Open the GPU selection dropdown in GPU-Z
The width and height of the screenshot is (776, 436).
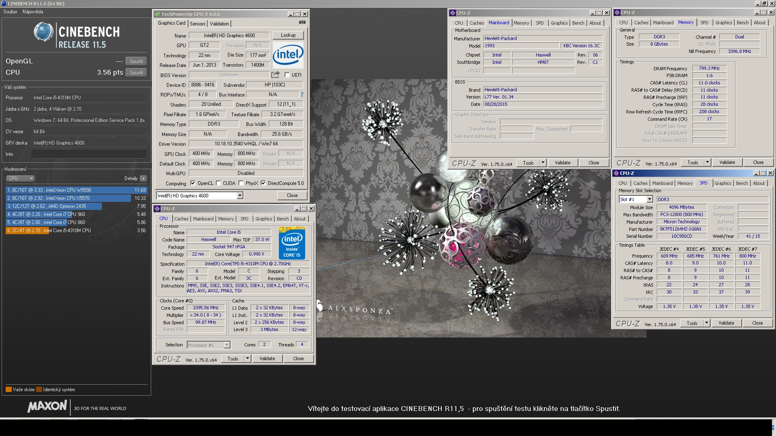tap(240, 196)
